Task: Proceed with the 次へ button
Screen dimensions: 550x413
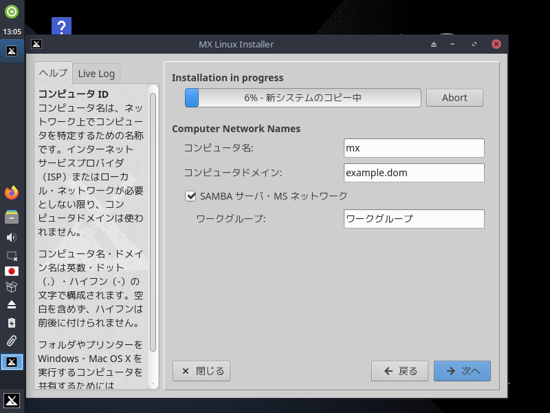Action: click(x=462, y=371)
